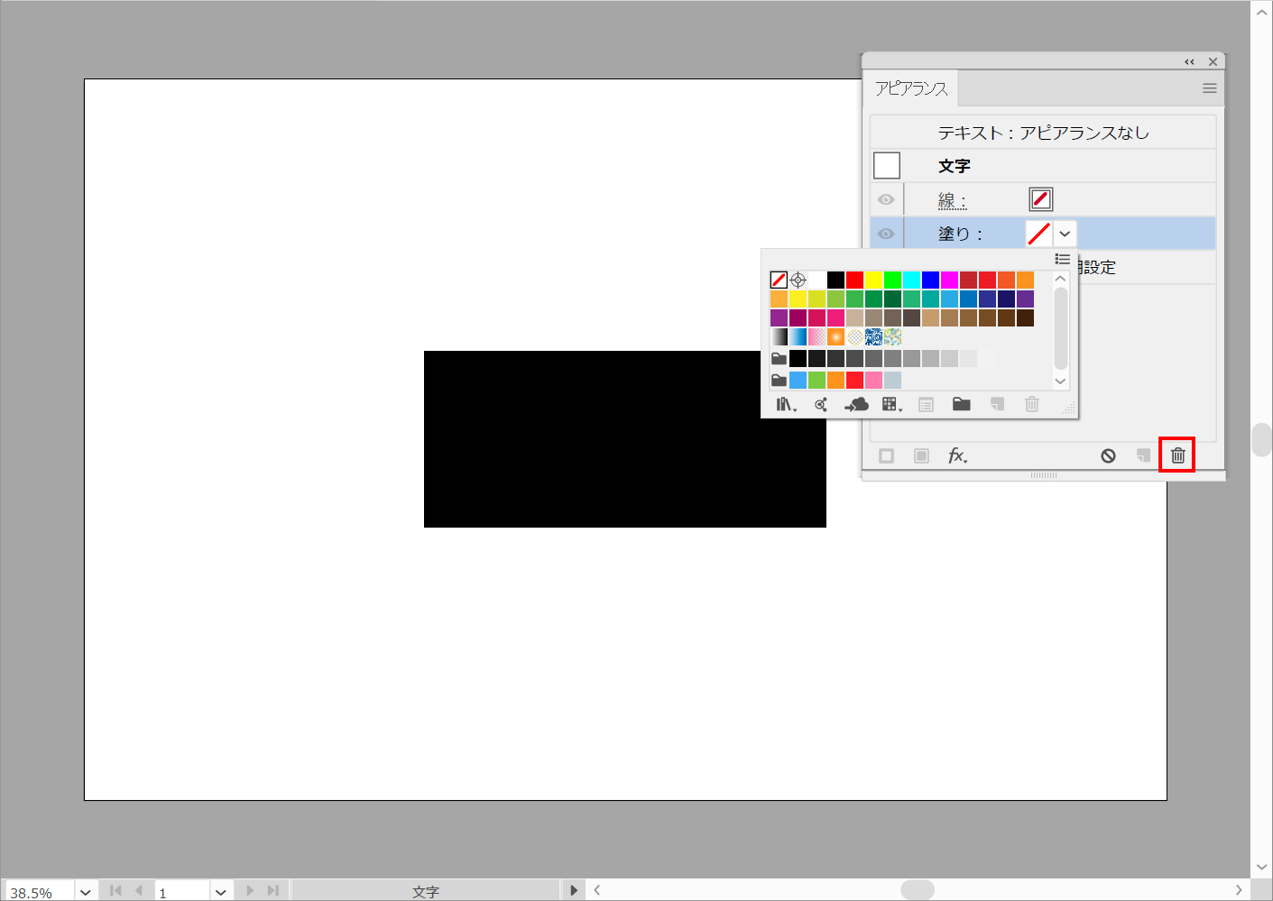Screen dimensions: 1273x901
Task: Click the clear appearance icon
Action: pyautogui.click(x=1108, y=455)
